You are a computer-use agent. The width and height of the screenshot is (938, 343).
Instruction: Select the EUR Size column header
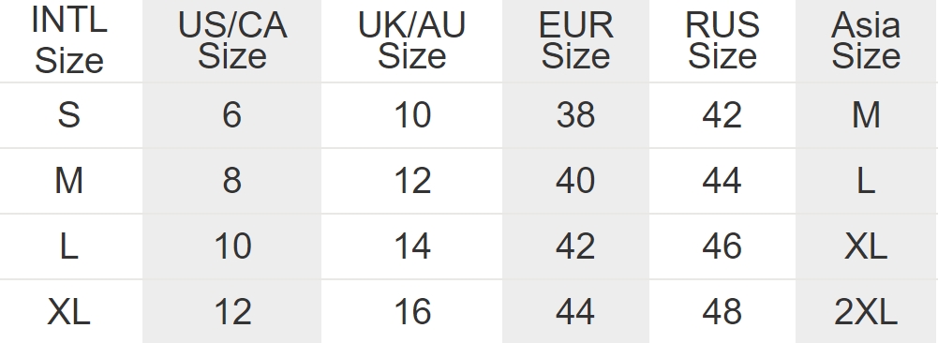pyautogui.click(x=575, y=40)
